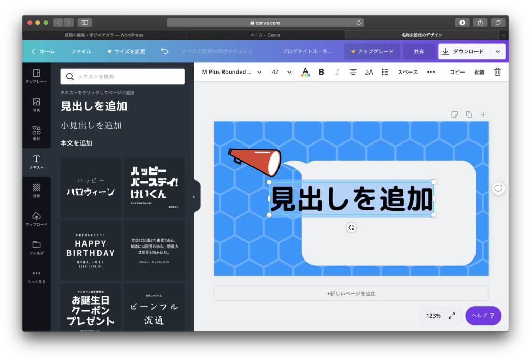531x361 pixels.
Task: Click the Safari share icon
Action: (x=480, y=23)
